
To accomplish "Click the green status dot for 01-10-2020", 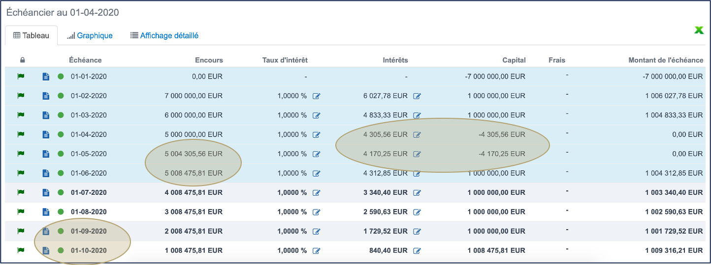I will pyautogui.click(x=61, y=251).
